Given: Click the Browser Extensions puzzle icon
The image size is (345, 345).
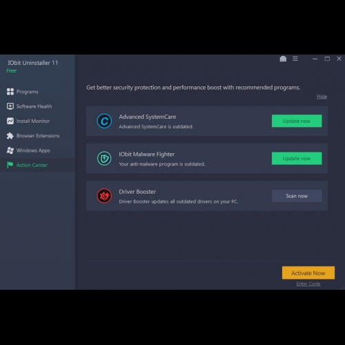Looking at the screenshot, I should [x=10, y=136].
